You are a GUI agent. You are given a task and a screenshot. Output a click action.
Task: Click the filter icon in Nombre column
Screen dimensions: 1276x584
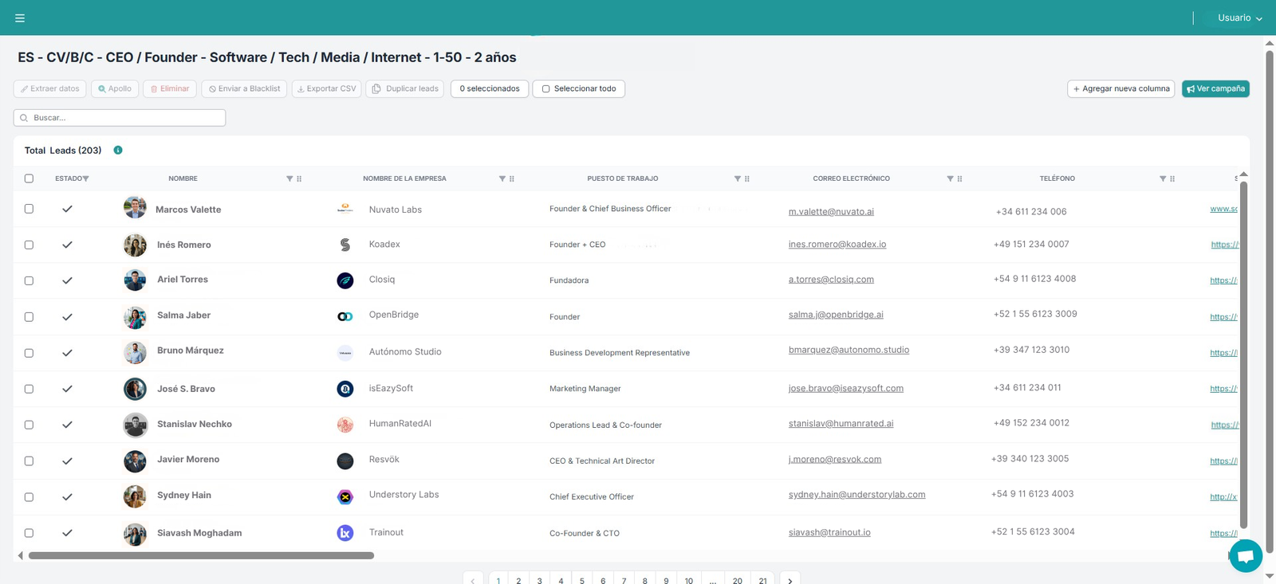coord(289,178)
